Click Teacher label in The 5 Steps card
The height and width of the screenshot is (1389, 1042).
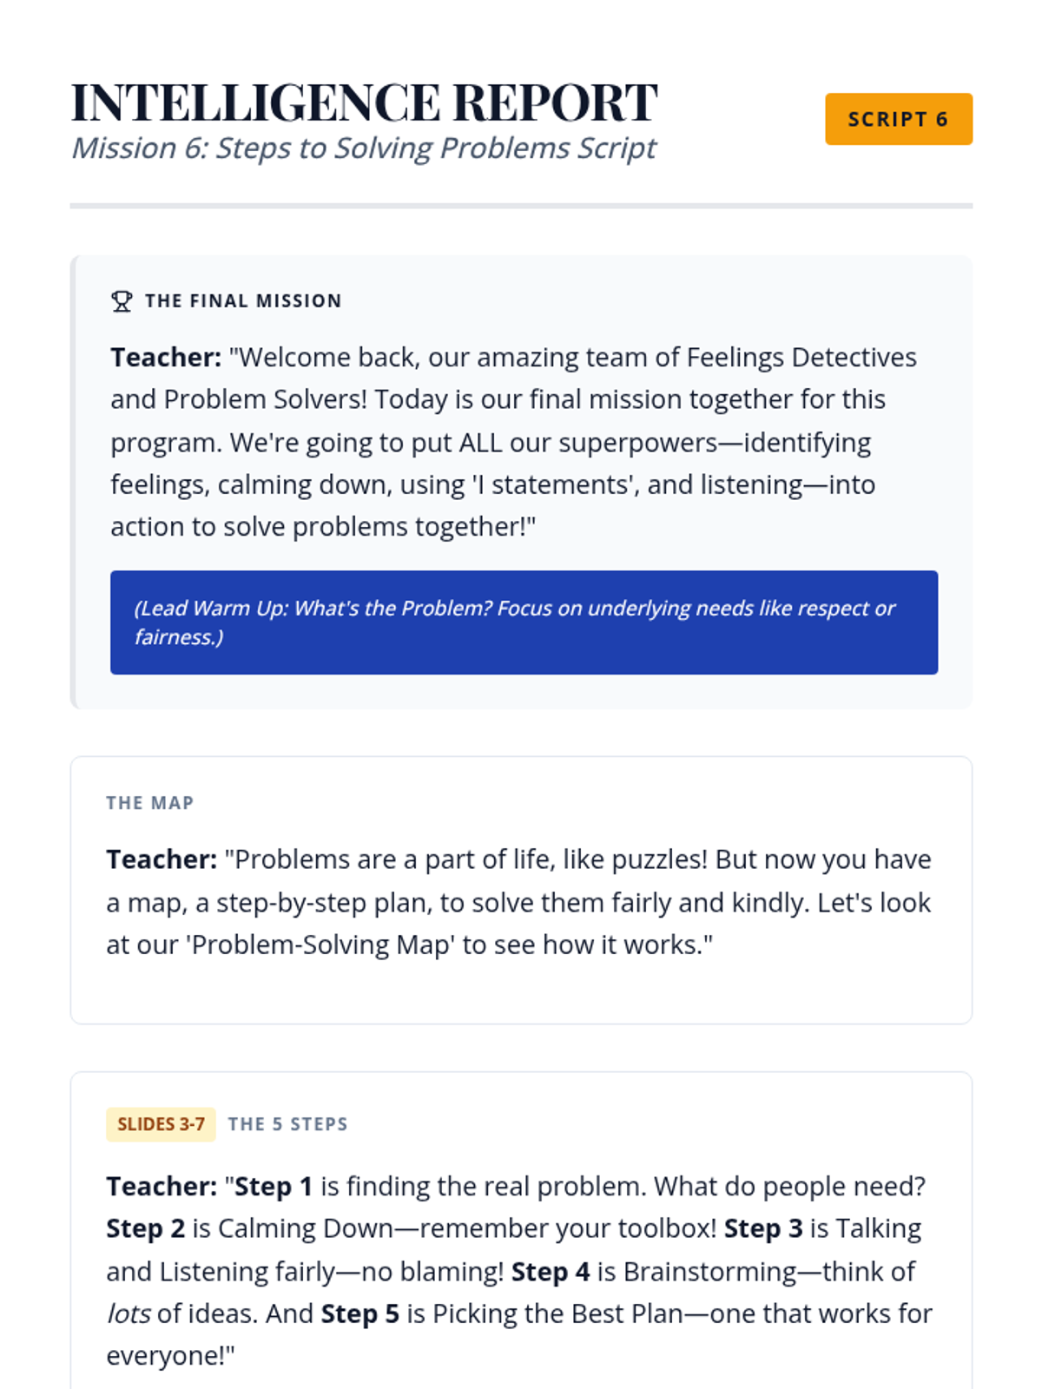[162, 1187]
